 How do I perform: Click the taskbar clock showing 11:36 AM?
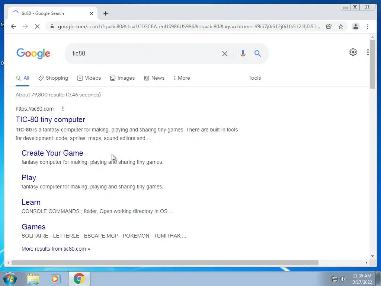(362, 279)
